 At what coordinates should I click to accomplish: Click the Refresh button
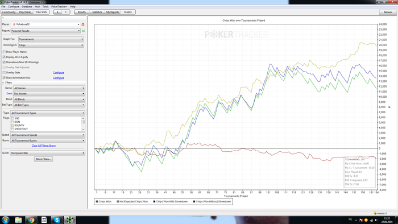pyautogui.click(x=388, y=12)
